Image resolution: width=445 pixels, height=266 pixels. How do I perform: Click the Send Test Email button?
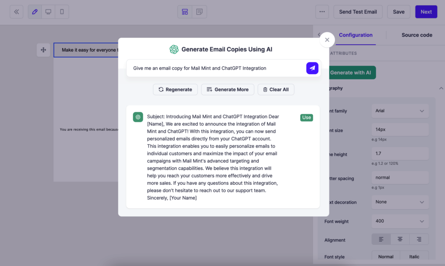click(x=358, y=12)
